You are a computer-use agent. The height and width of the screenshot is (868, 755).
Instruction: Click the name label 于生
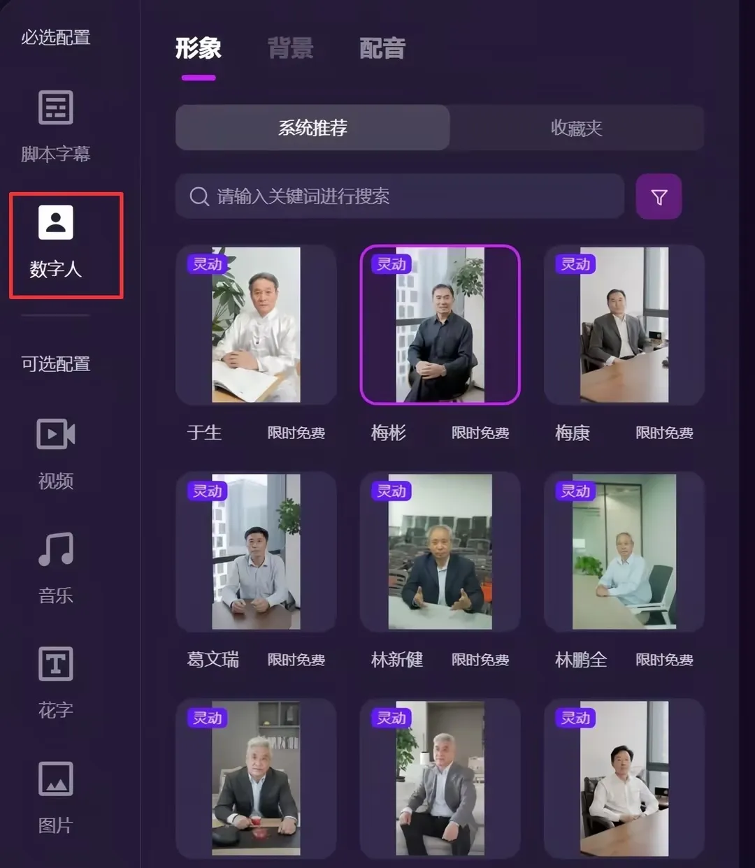click(205, 433)
